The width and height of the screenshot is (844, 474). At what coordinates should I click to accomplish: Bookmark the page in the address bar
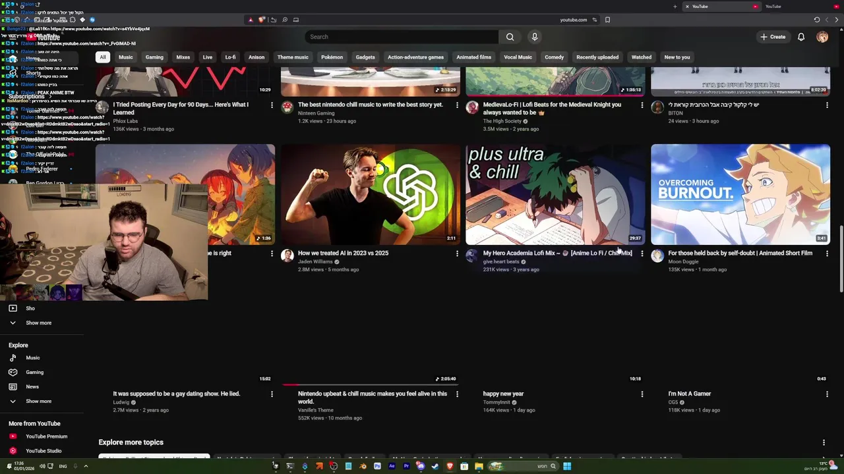click(x=607, y=20)
